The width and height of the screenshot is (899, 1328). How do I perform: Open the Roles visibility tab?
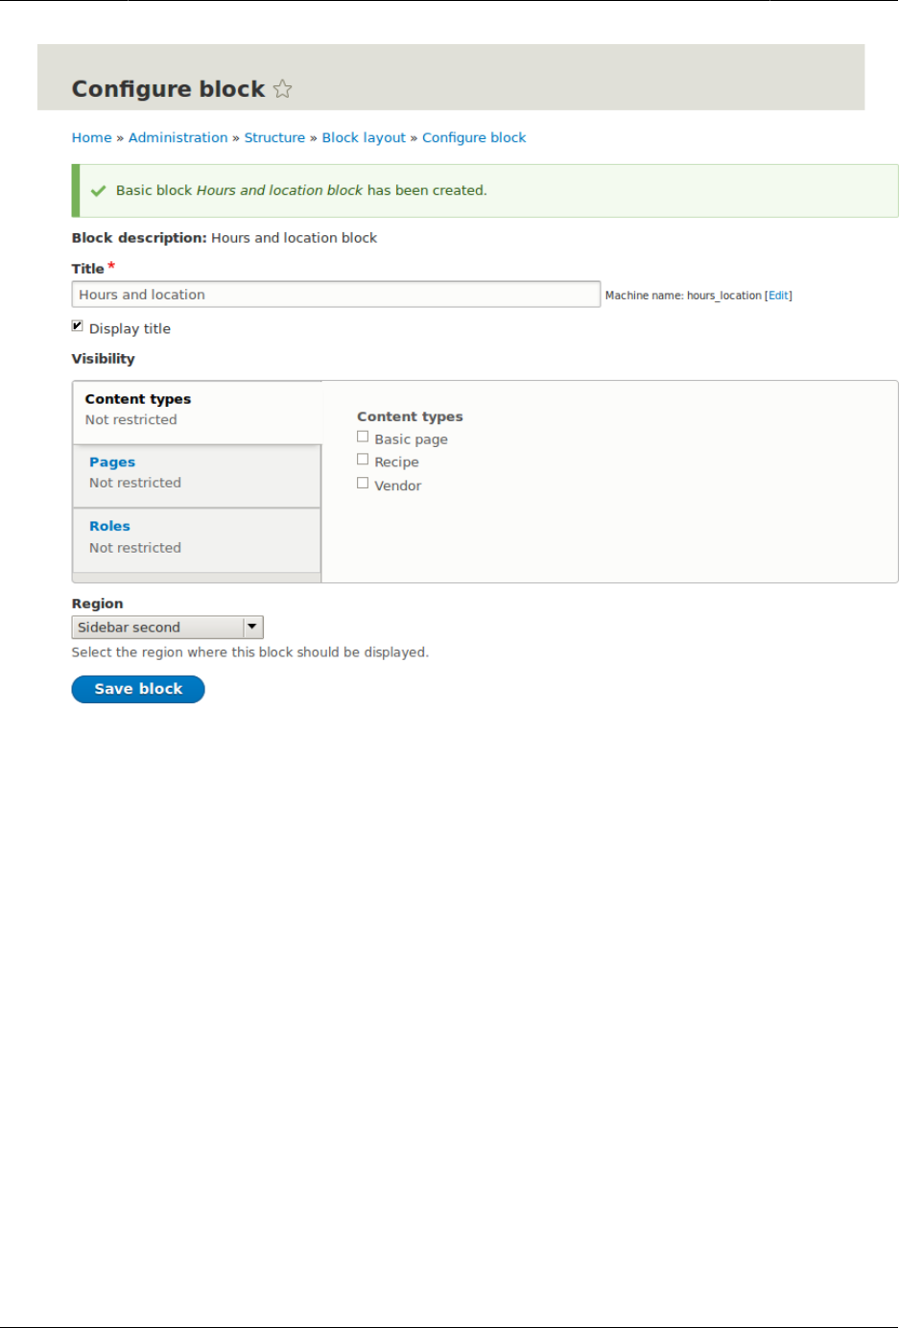[x=109, y=527]
